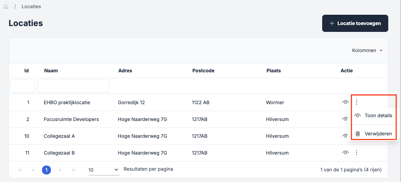Go to previous page in pagination

pyautogui.click(x=33, y=170)
